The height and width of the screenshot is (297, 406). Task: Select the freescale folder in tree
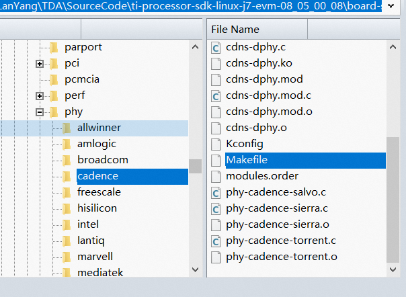(99, 192)
